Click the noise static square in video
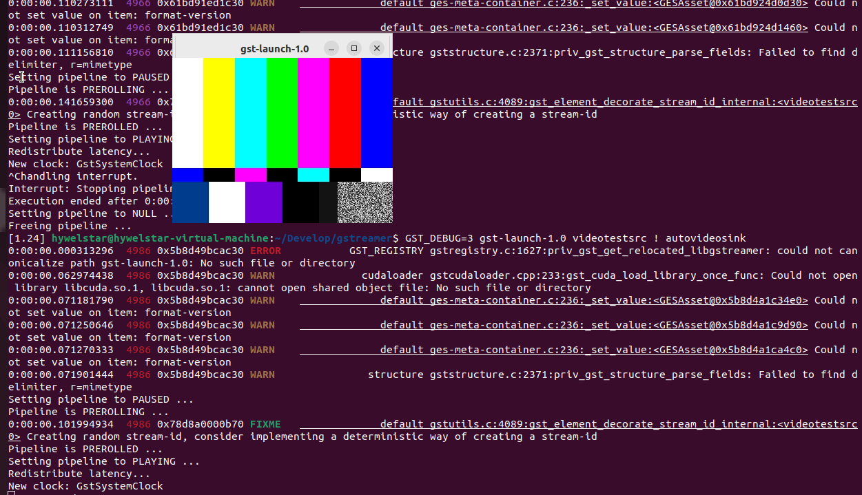862x495 pixels. tap(365, 202)
